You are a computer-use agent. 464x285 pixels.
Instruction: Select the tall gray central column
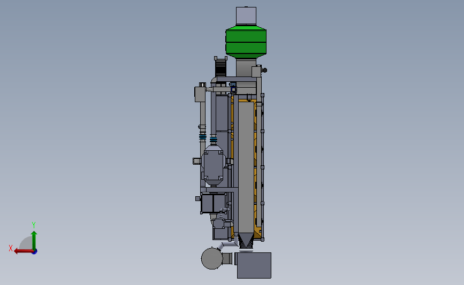[x=246, y=167]
